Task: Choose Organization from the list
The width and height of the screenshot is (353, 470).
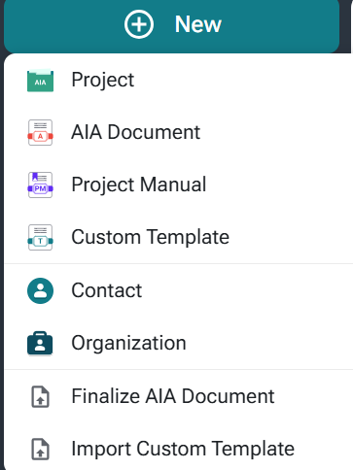Action: tap(178, 343)
